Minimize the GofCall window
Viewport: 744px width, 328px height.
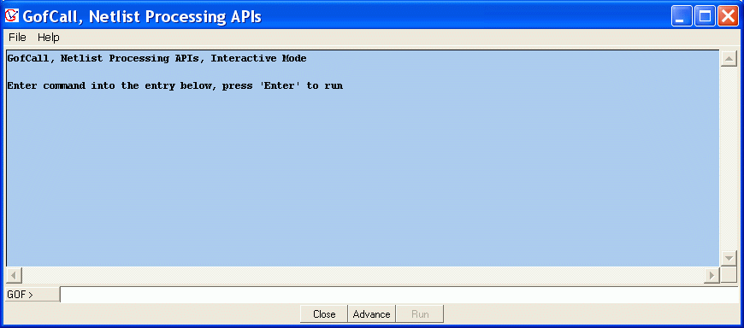tap(682, 16)
